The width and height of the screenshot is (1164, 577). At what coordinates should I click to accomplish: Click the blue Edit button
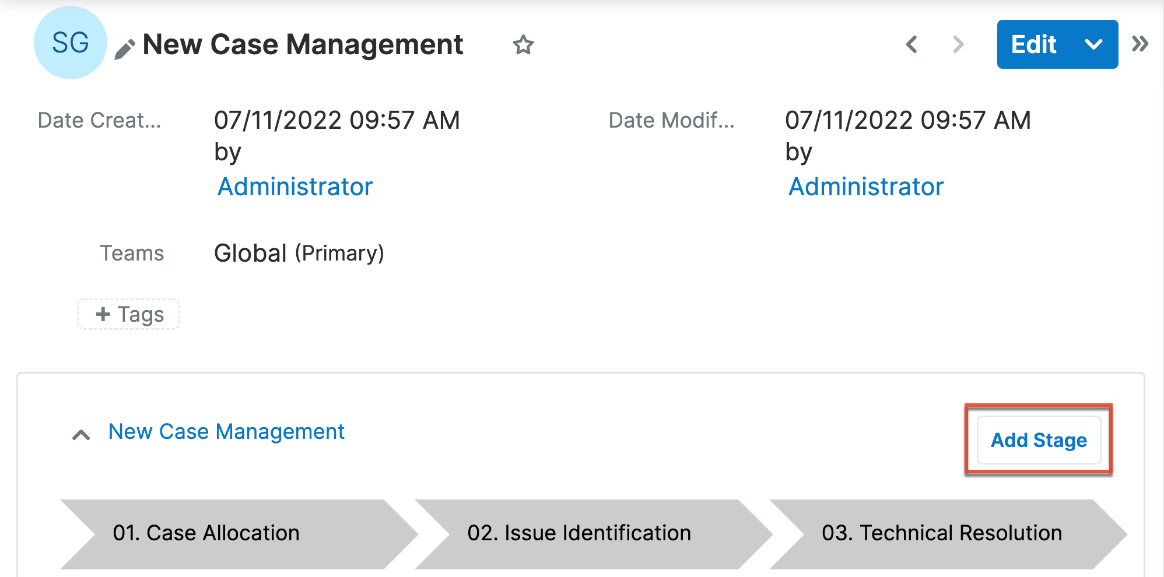tap(1033, 44)
